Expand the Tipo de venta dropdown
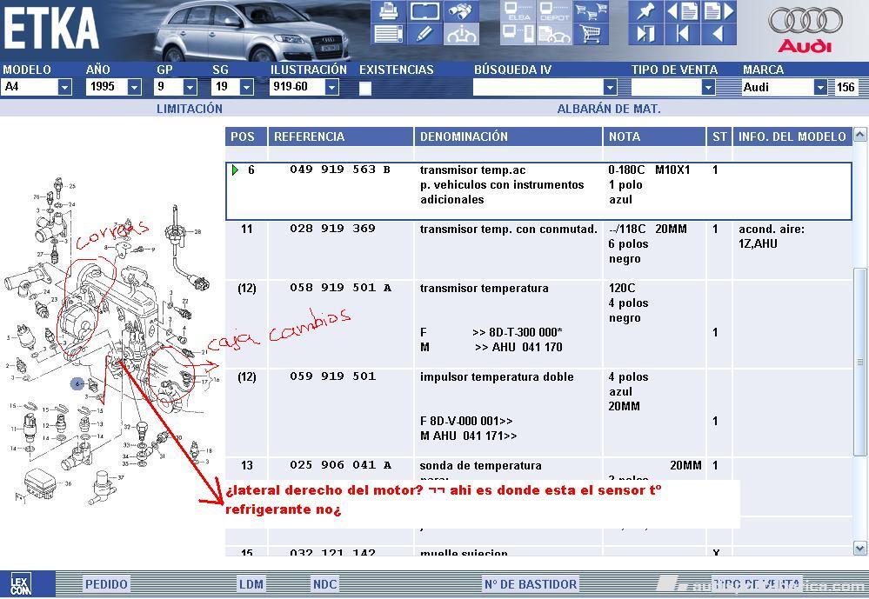Viewport: 869px width, 599px height. click(708, 87)
